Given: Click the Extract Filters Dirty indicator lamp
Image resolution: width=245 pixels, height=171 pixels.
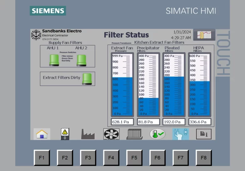Looking at the screenshot, I should 87,79.
